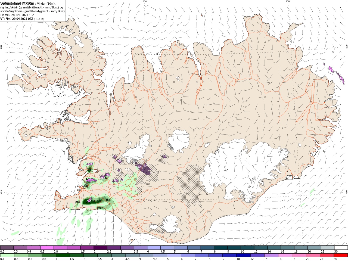348x261 pixels.
Task: Click the 0.2 label in the snow legend
Action: point(2,251)
